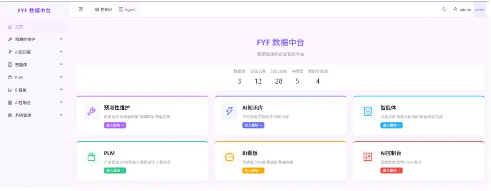Click the BI看板 card title
The image size is (491, 191).
point(250,153)
